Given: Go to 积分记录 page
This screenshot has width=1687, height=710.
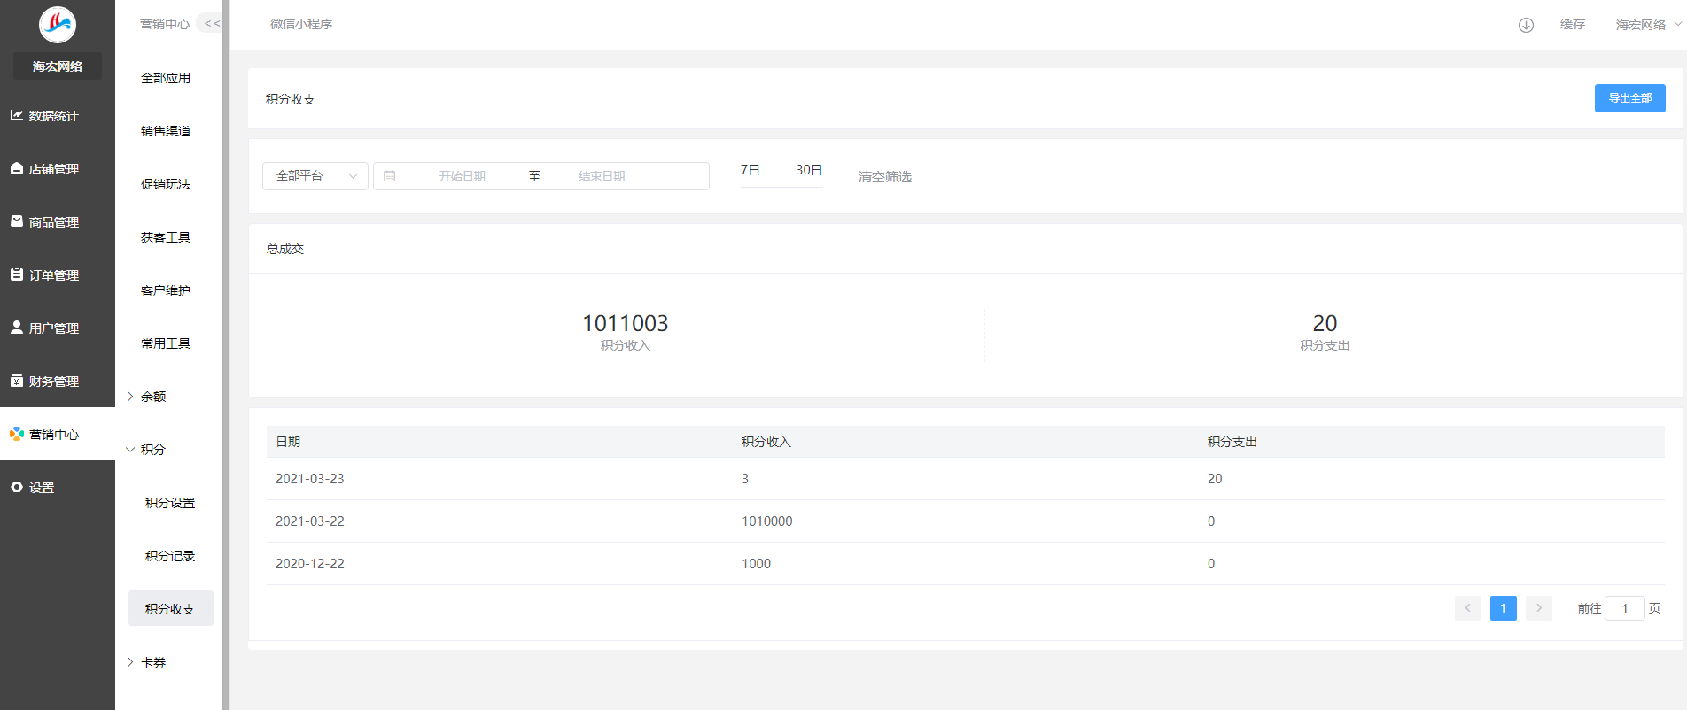Looking at the screenshot, I should [170, 556].
